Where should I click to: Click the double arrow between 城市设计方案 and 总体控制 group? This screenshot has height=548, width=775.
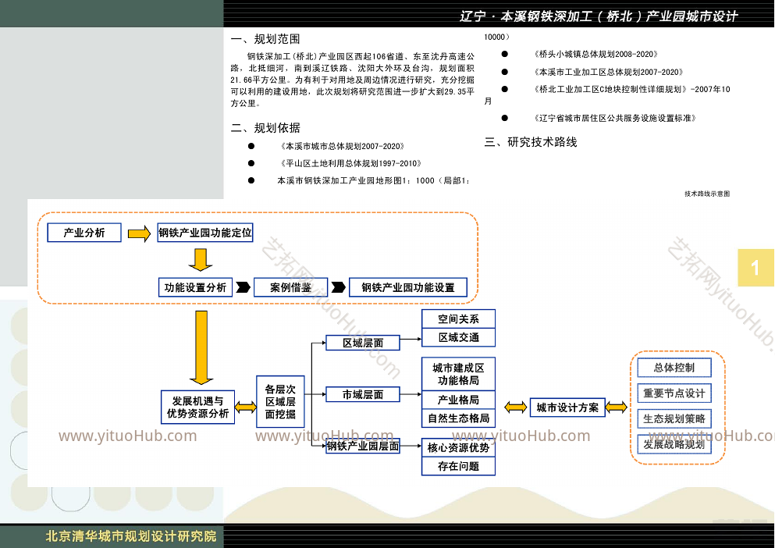(x=617, y=407)
